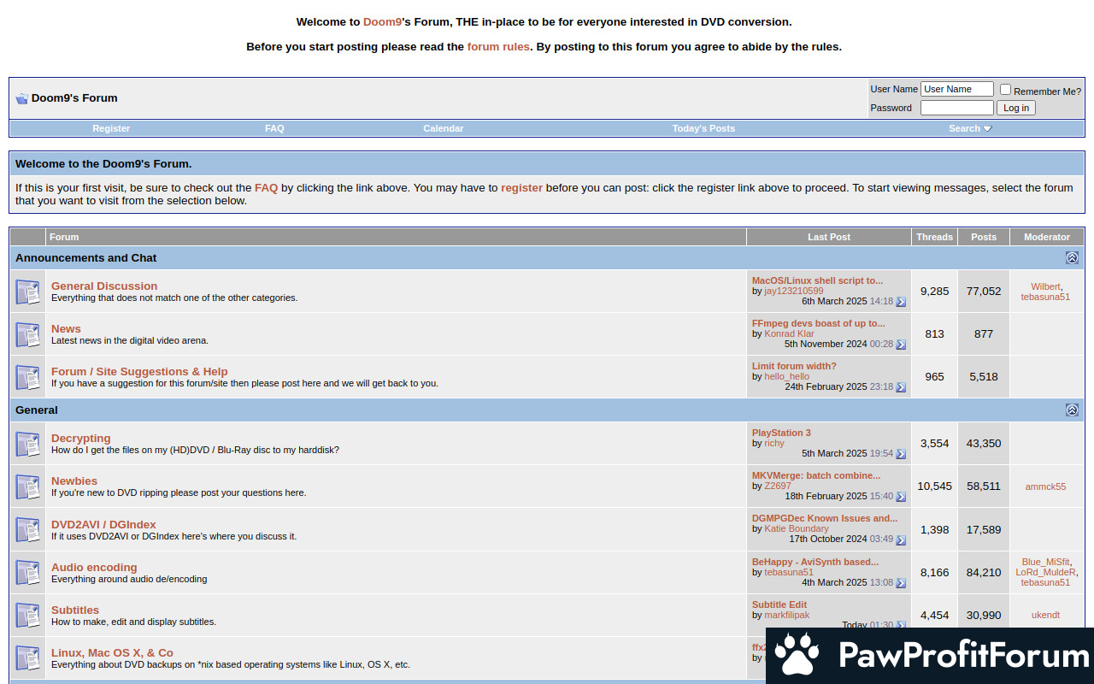This screenshot has height=684, width=1094.
Task: Go to last post icon in Audio encoding row
Action: [901, 583]
